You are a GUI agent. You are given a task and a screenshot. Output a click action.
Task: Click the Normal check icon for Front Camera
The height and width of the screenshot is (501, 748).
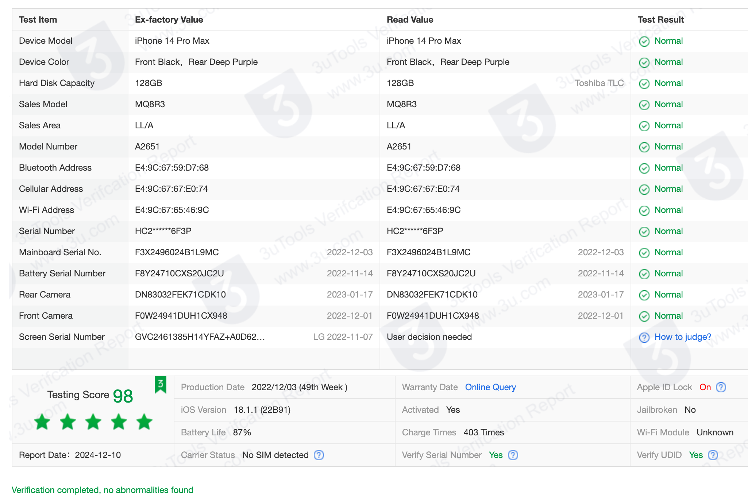tap(644, 316)
